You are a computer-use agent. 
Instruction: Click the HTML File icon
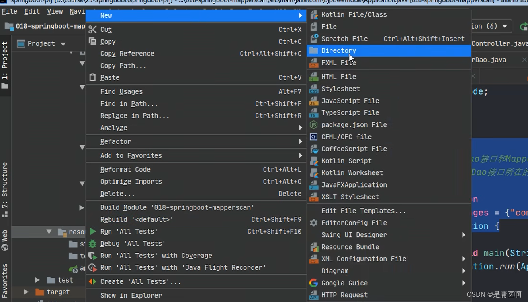[x=314, y=77]
